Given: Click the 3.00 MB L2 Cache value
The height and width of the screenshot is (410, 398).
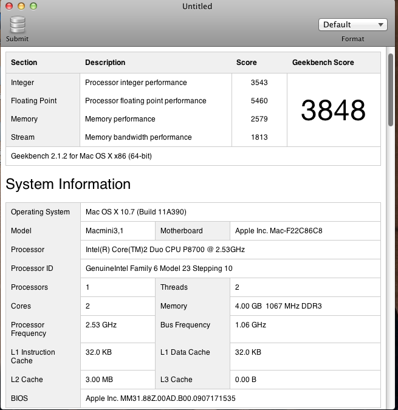Looking at the screenshot, I should [x=99, y=380].
